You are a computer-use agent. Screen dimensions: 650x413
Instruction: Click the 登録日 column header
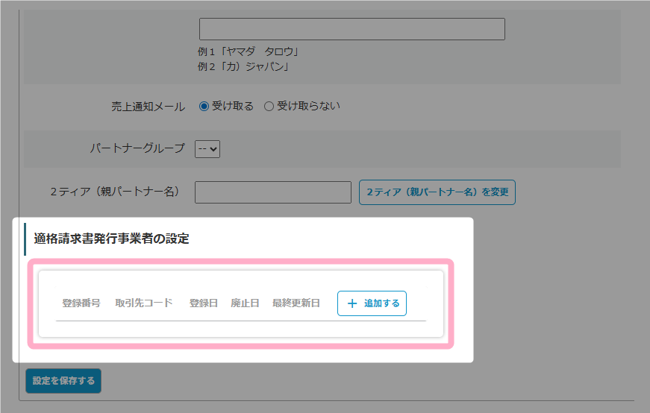(203, 303)
